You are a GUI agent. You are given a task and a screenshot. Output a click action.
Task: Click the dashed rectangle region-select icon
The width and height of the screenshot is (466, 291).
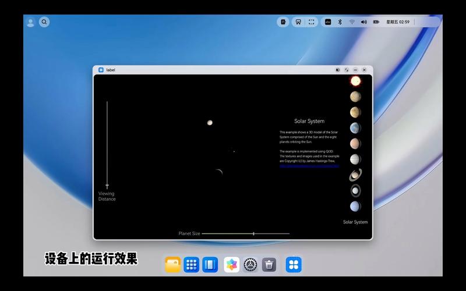312,22
